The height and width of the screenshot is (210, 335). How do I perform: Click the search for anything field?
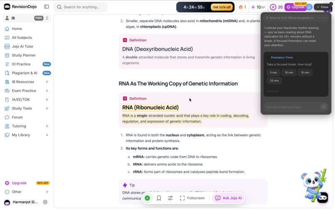[81, 7]
